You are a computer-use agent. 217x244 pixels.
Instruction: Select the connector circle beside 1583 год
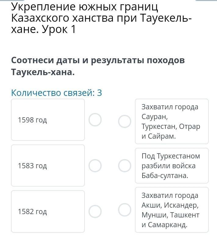(95, 166)
